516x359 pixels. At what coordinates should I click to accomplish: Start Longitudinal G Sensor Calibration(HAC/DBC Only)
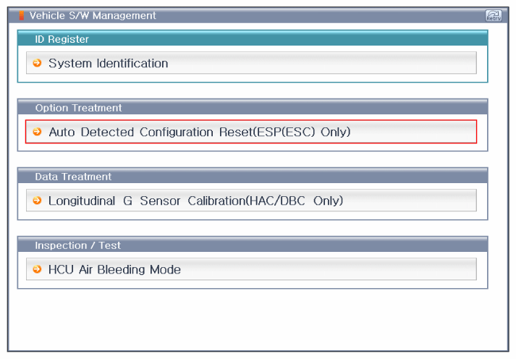195,200
